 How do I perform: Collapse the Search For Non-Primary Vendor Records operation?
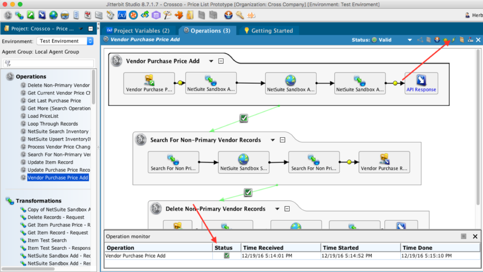[282, 140]
